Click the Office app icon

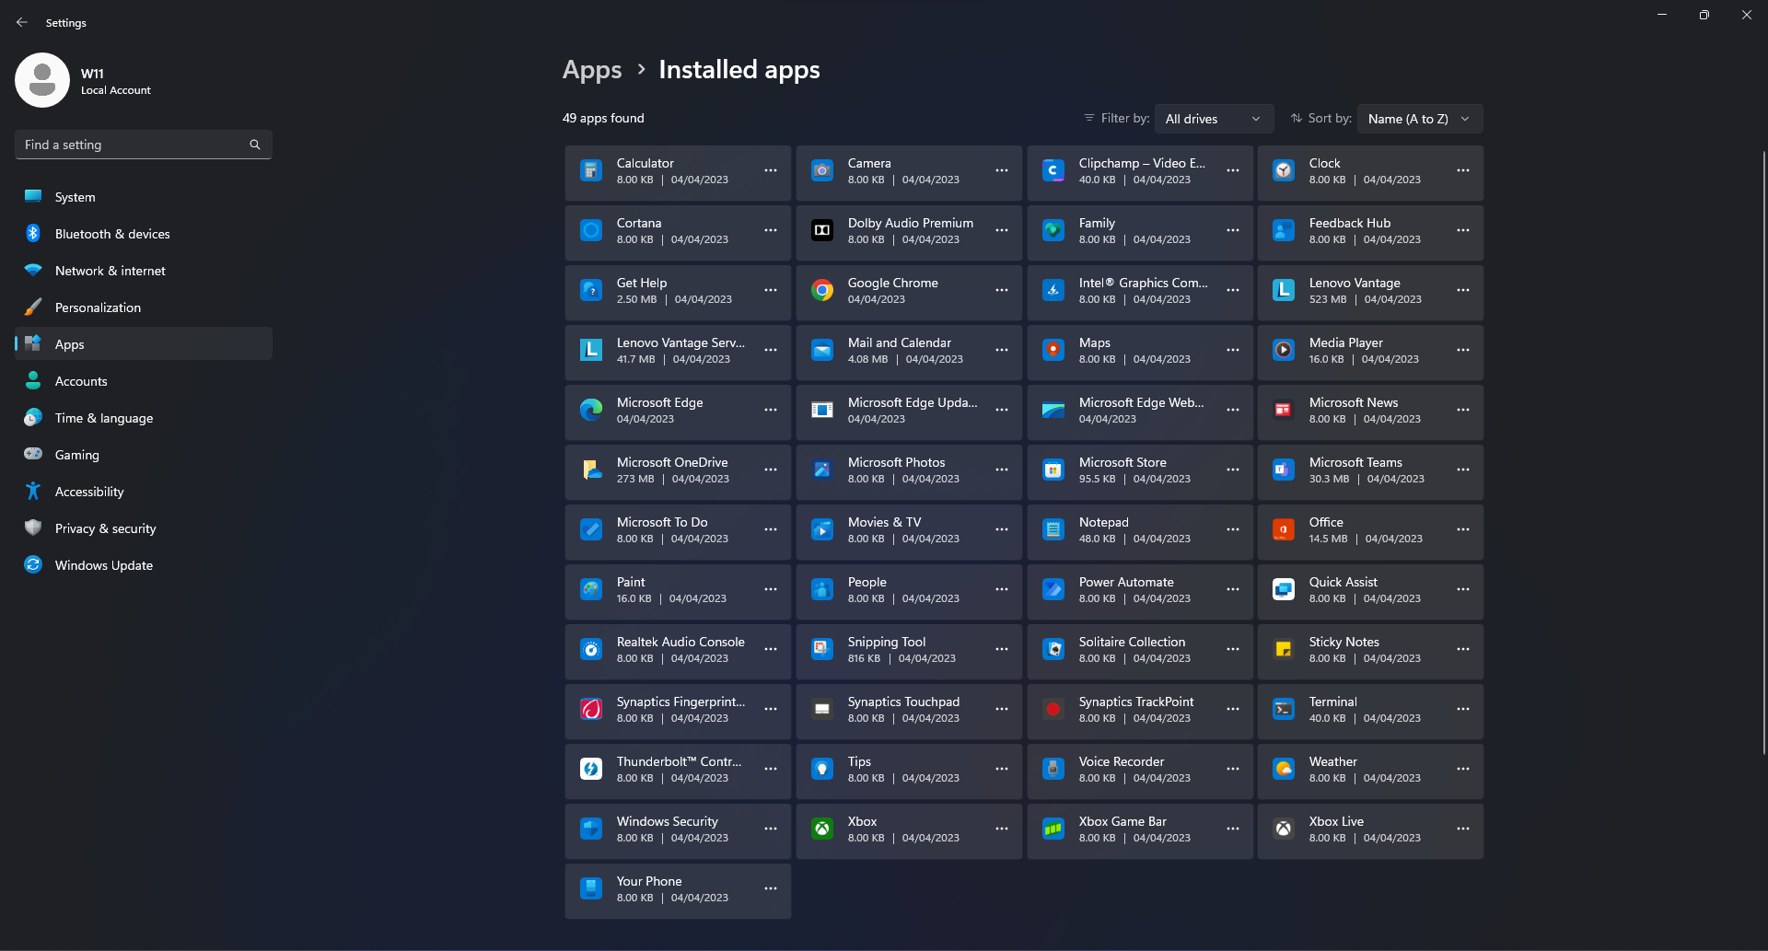[1284, 529]
